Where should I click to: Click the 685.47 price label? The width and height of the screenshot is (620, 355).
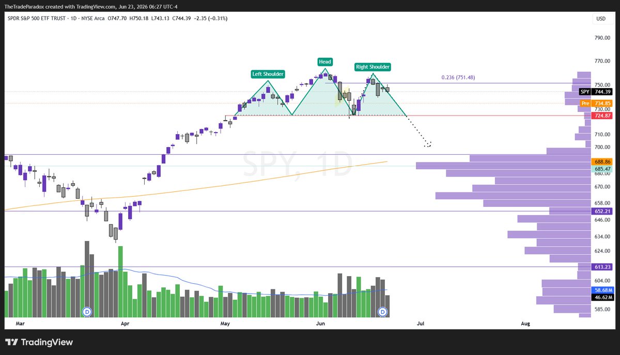tap(602, 169)
